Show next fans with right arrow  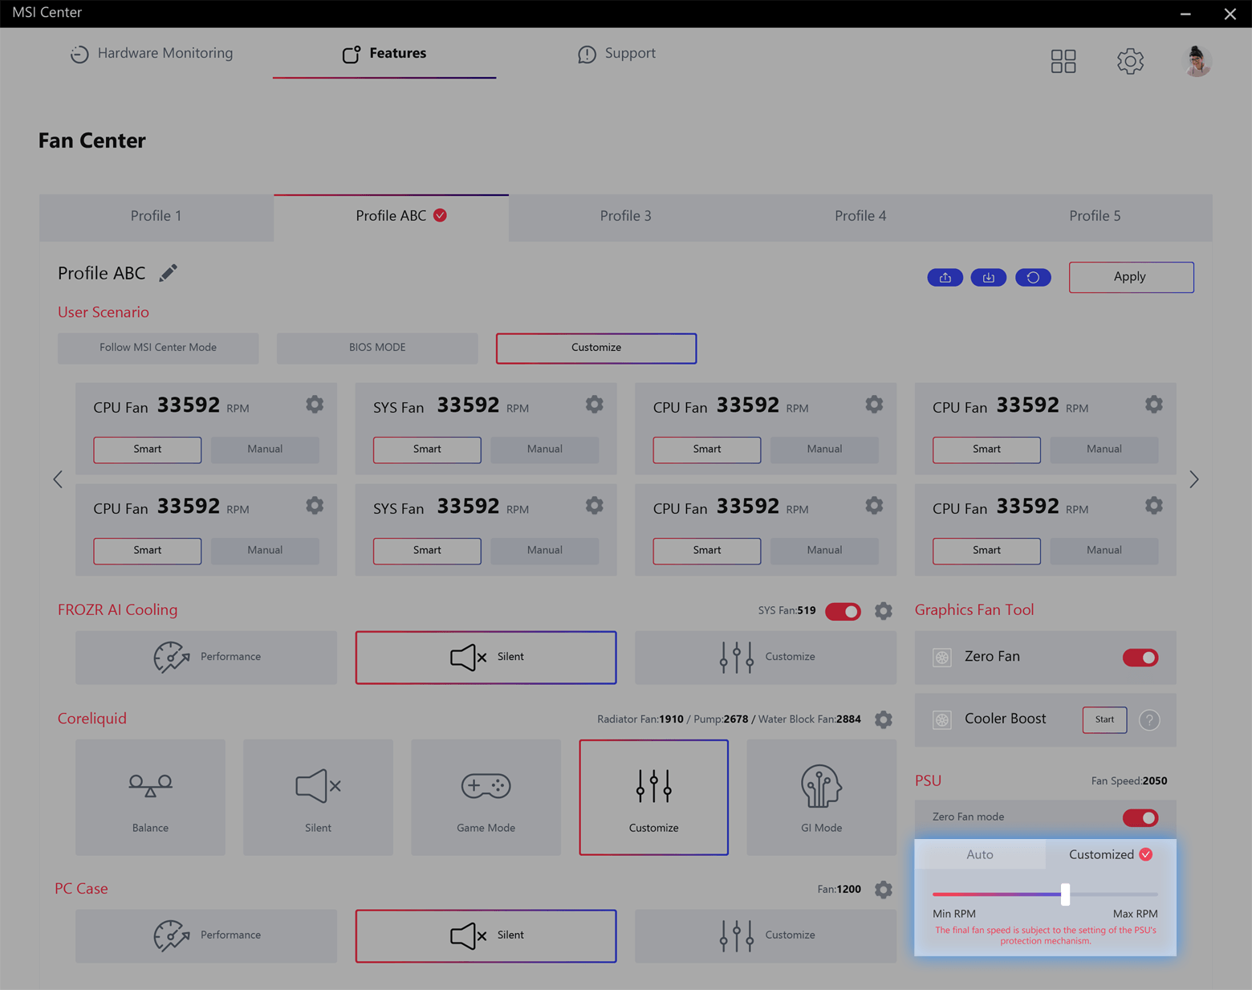pos(1193,479)
